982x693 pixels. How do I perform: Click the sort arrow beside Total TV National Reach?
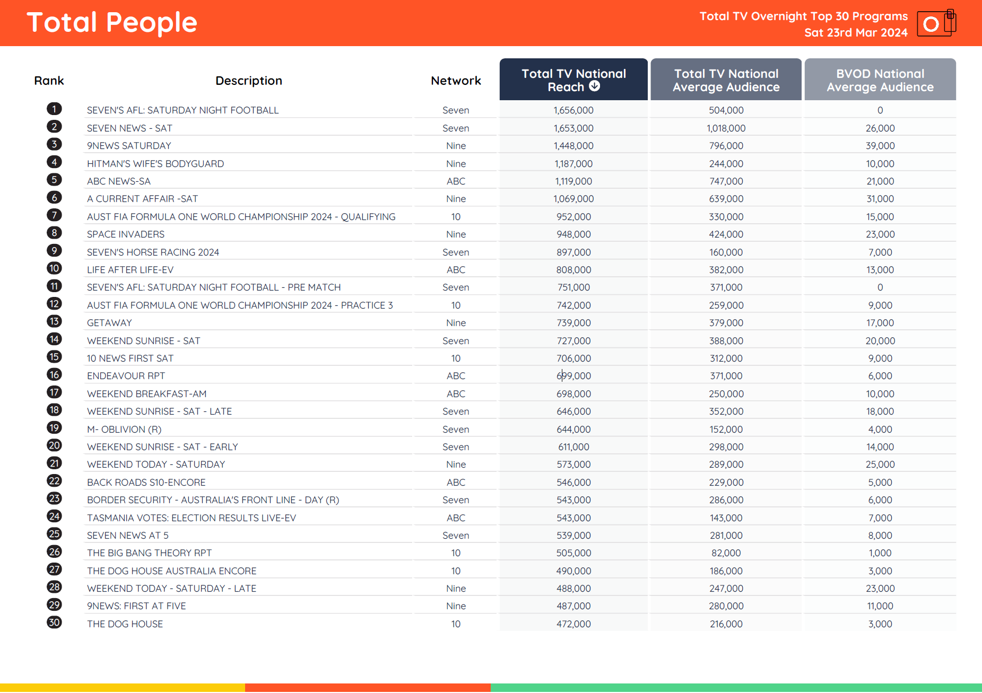point(595,86)
